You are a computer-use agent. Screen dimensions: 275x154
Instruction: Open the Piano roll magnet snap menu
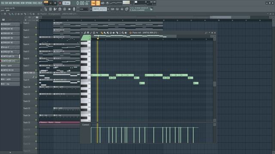point(88,33)
